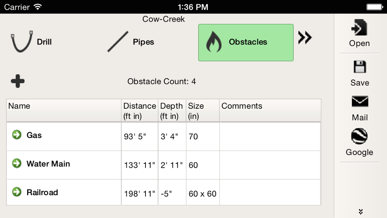Screen dimensions: 387x218
Task: Launch Google Earth globe icon
Action: (x=360, y=136)
